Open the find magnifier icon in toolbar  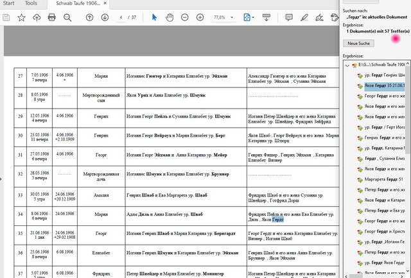67,17
